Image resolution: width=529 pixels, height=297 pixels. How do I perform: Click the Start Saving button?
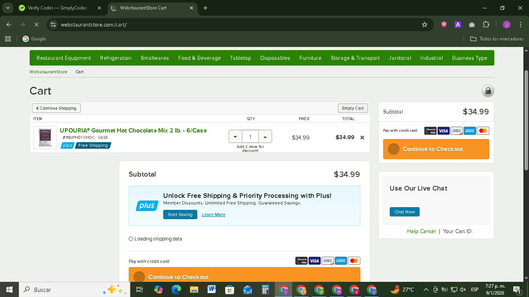point(180,215)
